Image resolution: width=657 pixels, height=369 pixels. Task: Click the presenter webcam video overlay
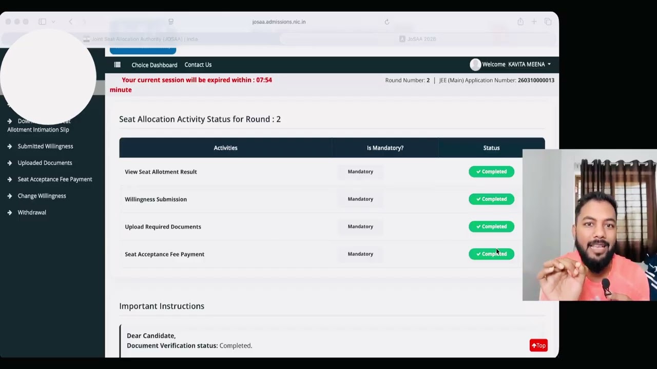point(589,225)
